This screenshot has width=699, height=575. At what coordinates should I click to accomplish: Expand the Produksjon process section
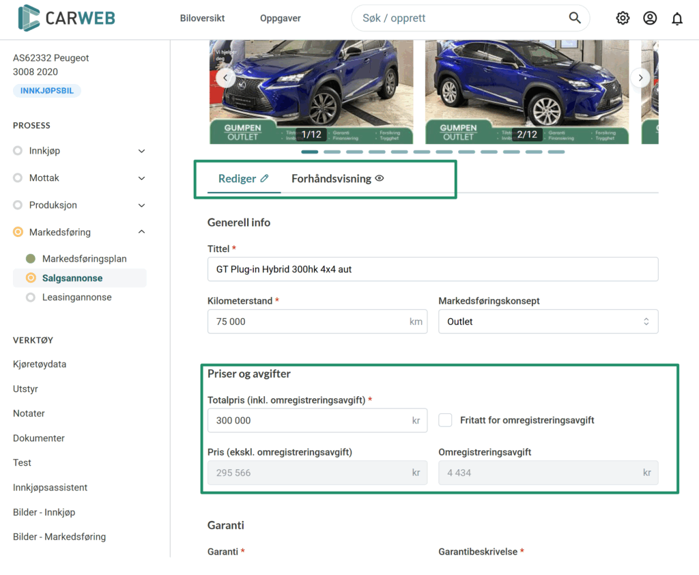142,205
